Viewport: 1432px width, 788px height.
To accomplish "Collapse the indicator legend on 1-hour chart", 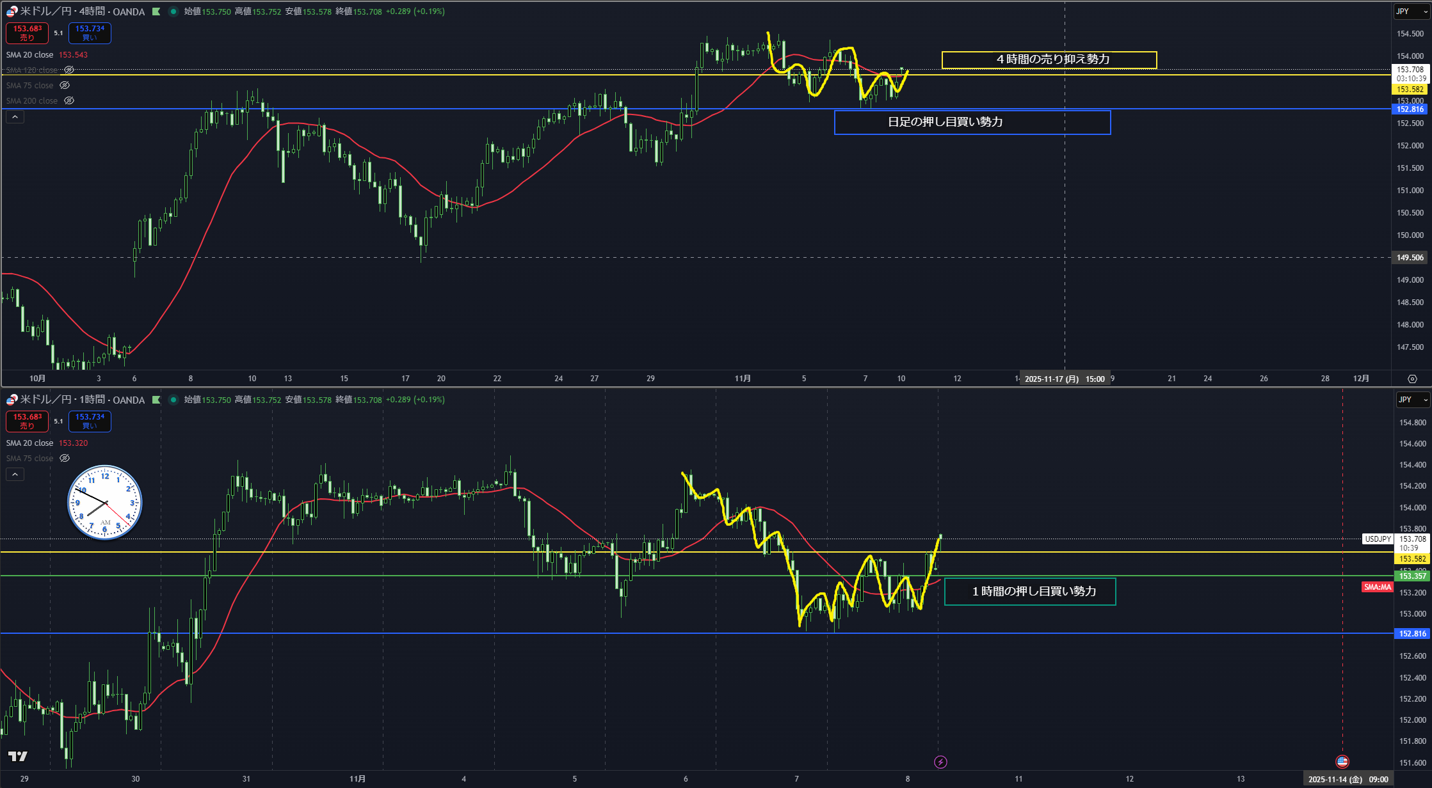I will (15, 474).
